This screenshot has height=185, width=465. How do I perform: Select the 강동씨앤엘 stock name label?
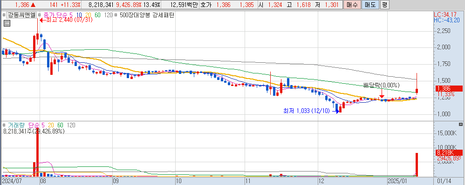tap(21, 15)
